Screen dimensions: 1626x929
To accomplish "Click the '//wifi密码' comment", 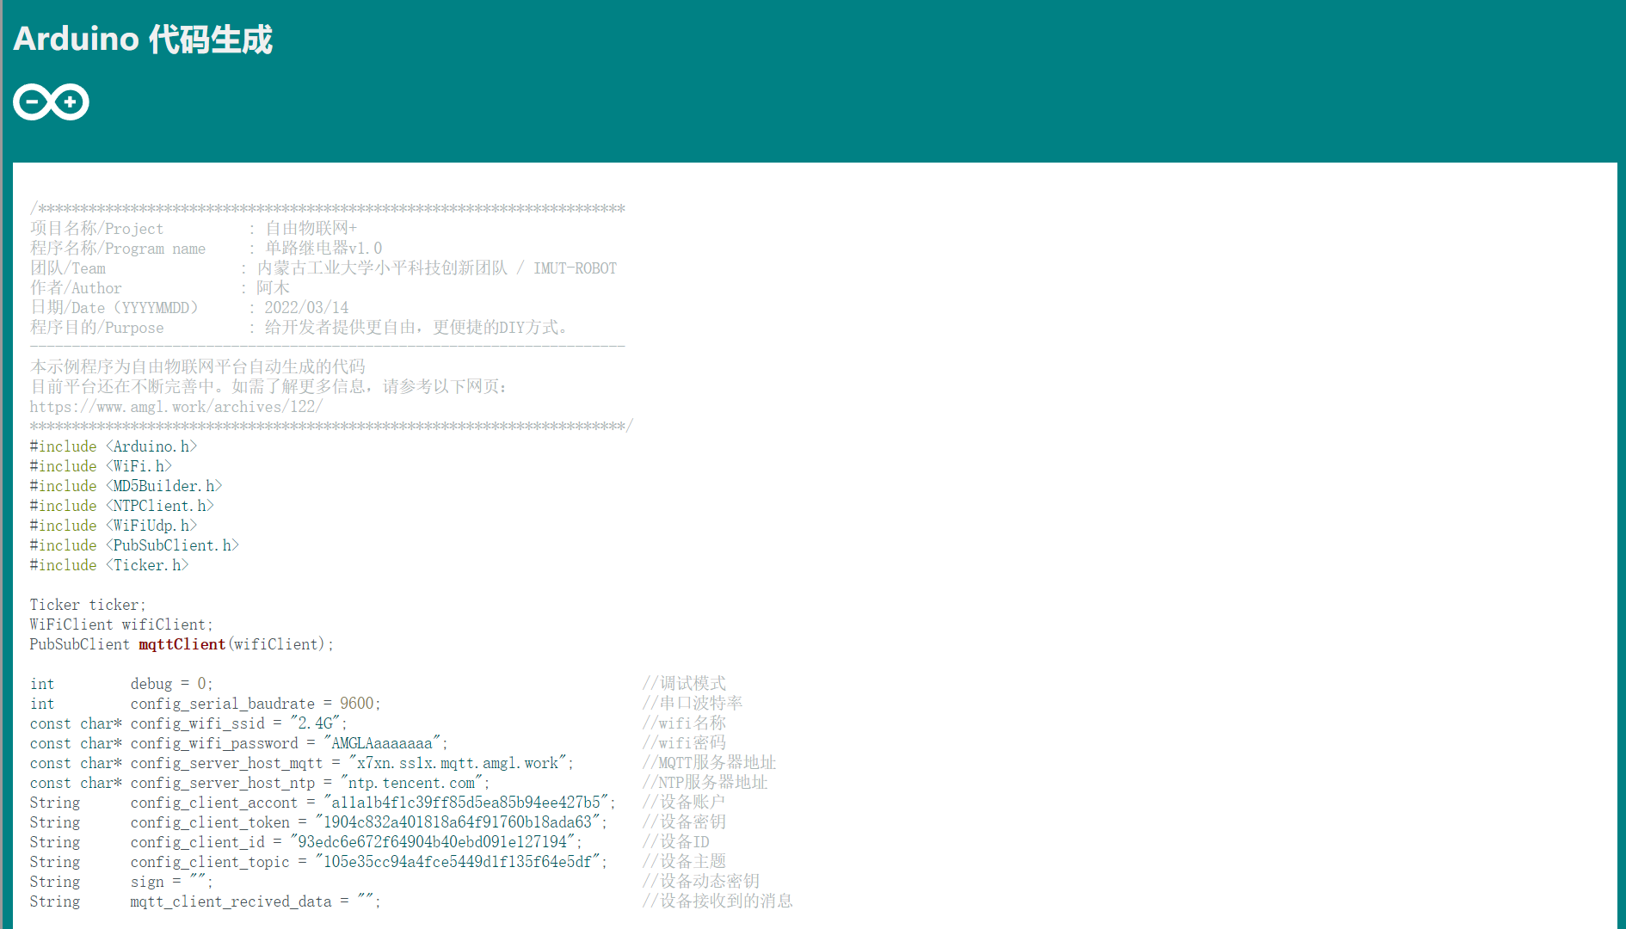I will point(684,743).
